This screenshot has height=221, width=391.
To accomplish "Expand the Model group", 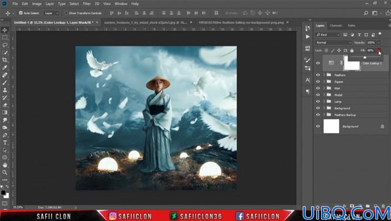I will pyautogui.click(x=324, y=95).
